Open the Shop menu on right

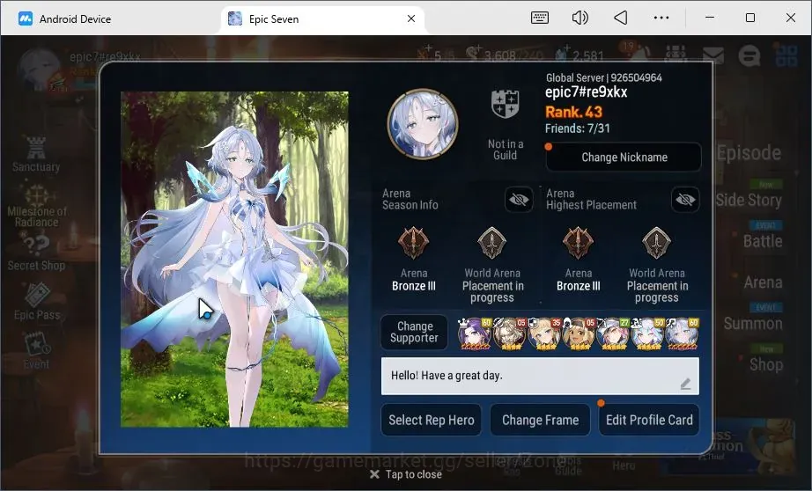pos(766,365)
